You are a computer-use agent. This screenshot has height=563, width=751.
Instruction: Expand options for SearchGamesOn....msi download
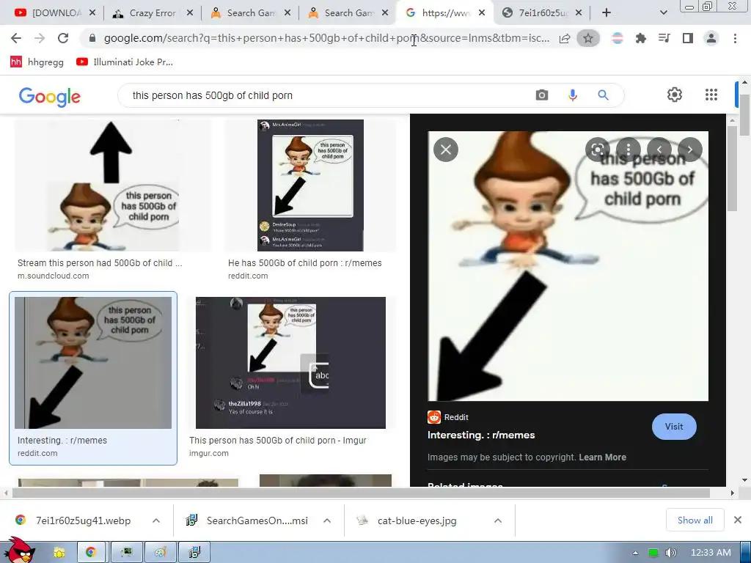click(x=327, y=520)
